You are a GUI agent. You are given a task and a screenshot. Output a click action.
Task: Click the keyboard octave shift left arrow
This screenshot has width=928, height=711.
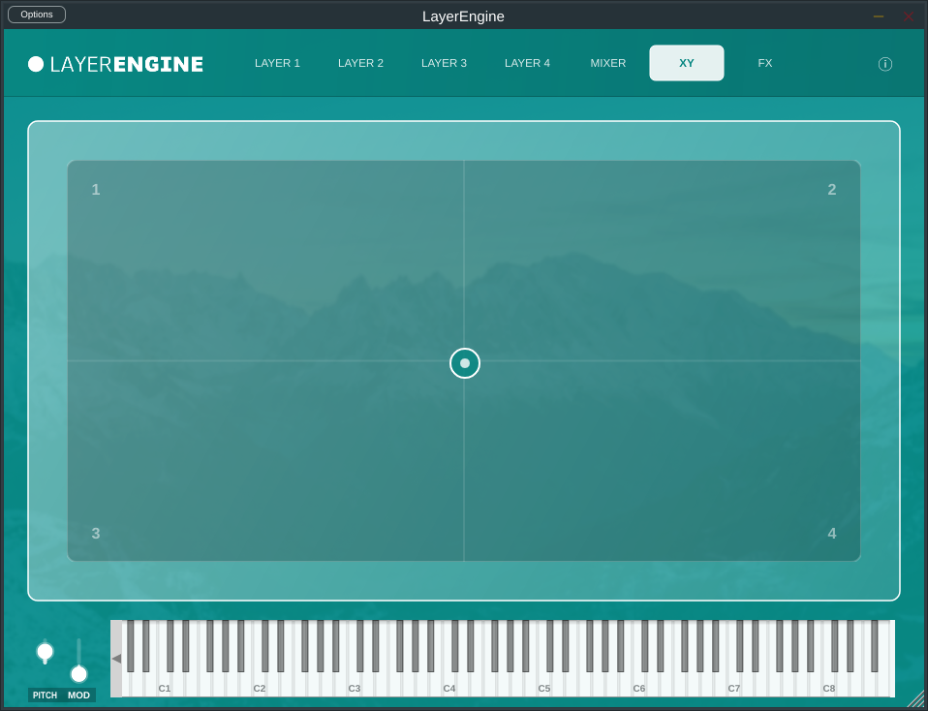(x=116, y=659)
